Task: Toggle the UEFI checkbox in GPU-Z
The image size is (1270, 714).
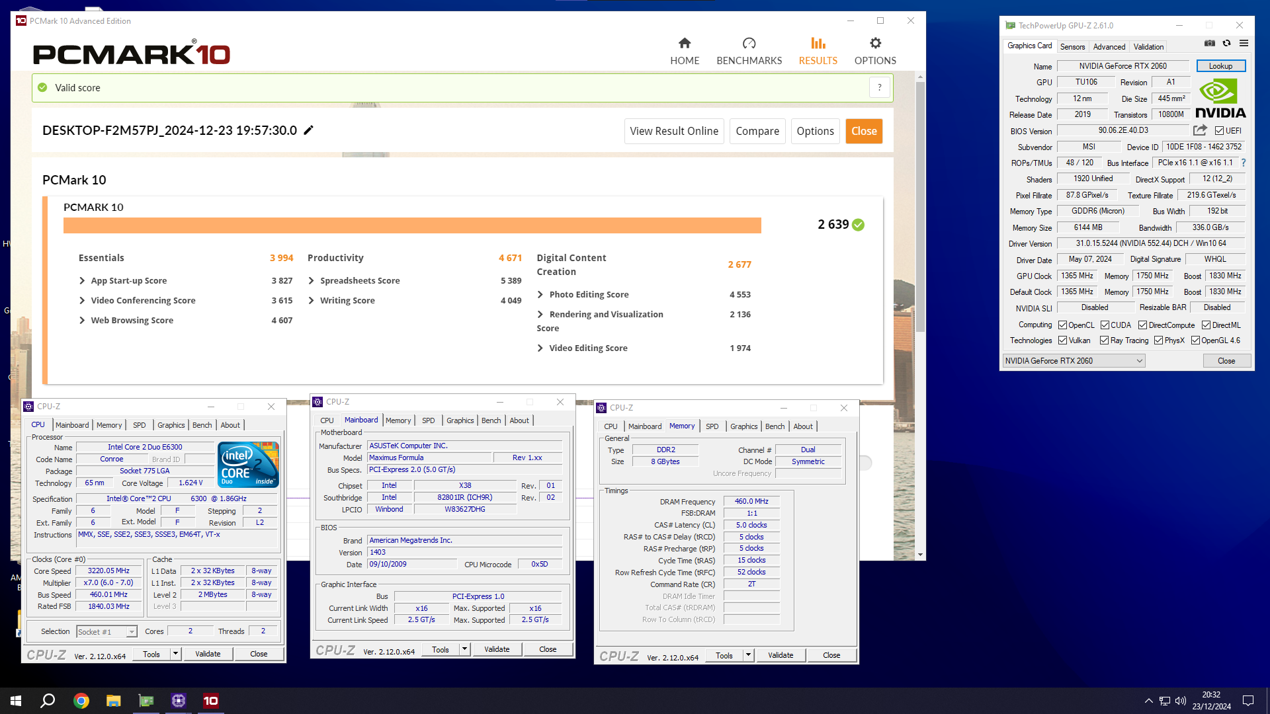Action: (x=1219, y=131)
